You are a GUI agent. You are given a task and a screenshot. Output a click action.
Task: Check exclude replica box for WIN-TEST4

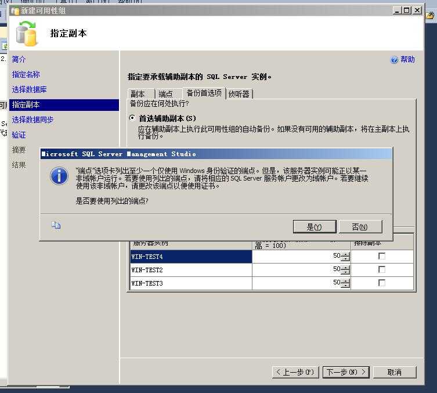(x=382, y=256)
